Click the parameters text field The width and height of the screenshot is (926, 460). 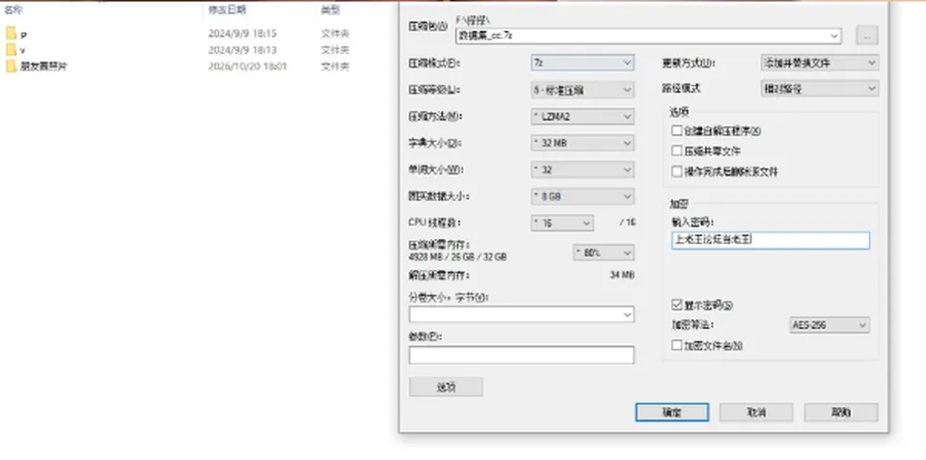click(x=522, y=355)
